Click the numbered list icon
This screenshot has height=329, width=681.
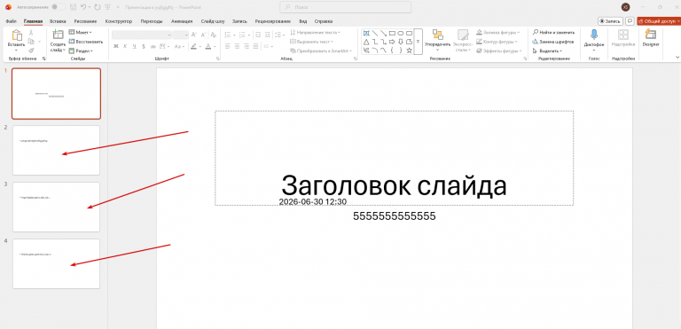[x=243, y=35]
